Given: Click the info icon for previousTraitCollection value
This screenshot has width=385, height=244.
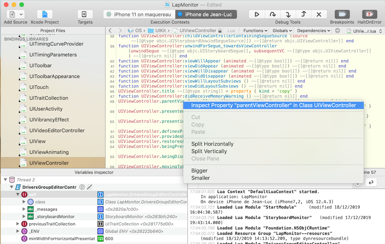Looking at the screenshot, I should click(101, 224).
